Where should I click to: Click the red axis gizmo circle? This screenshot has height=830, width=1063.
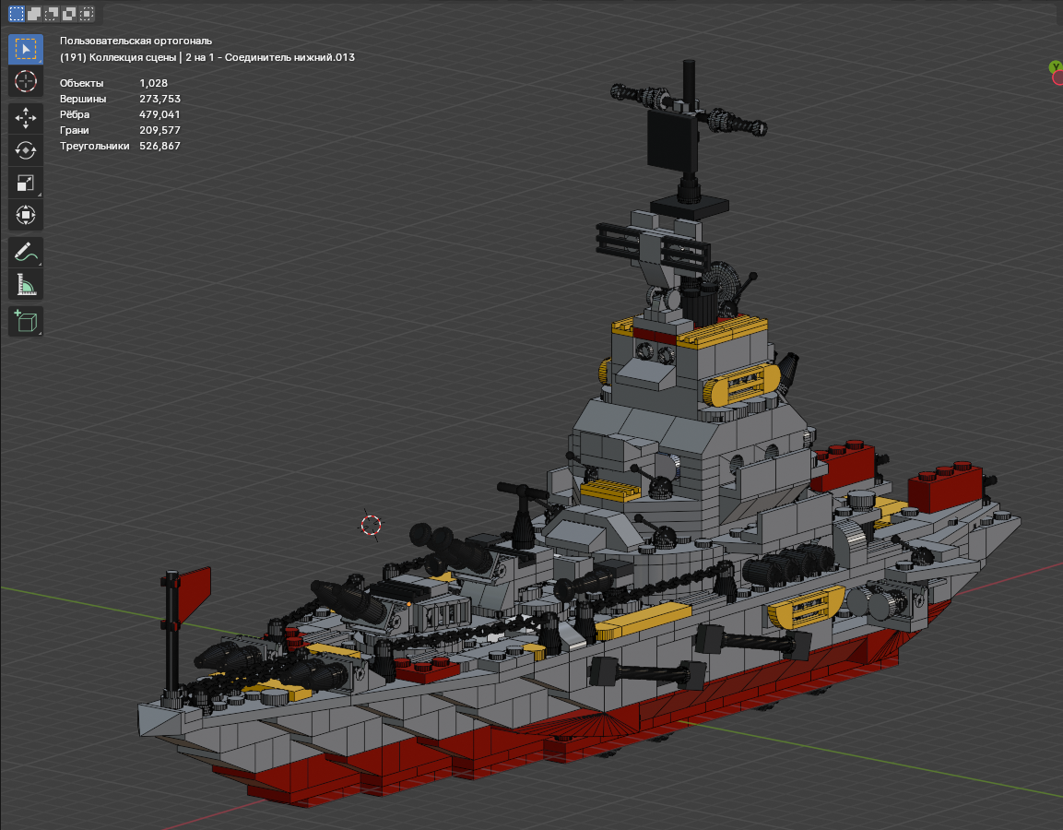click(1058, 77)
